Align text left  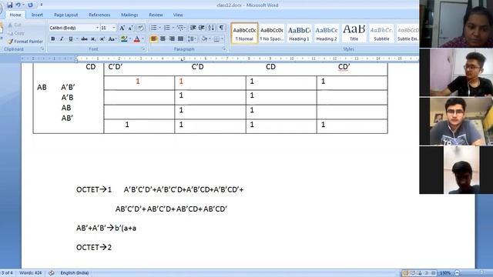coord(154,39)
